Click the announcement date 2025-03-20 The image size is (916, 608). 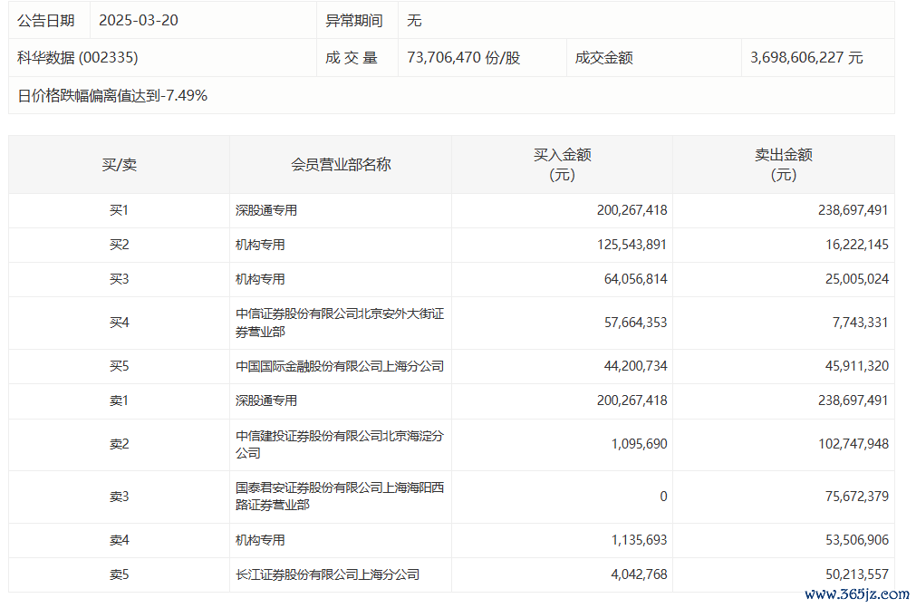[139, 20]
